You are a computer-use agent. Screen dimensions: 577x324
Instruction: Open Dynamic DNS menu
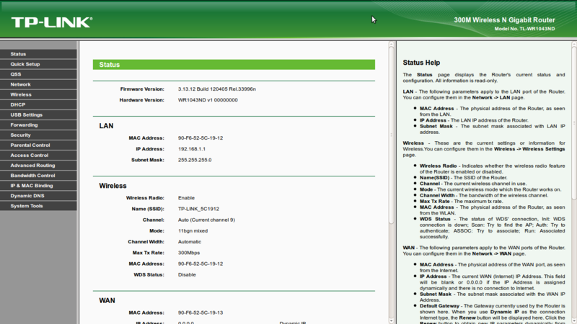(x=38, y=196)
